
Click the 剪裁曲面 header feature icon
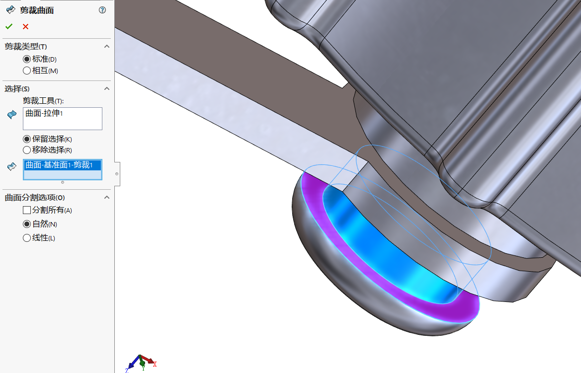tap(11, 10)
